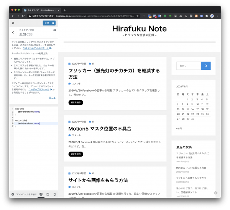Toggle the help question mark icon

point(54,30)
